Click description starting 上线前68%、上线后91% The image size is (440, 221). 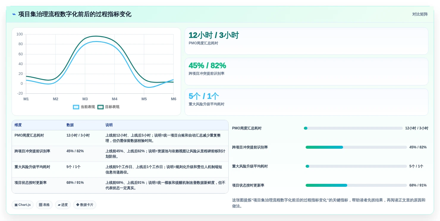click(165, 185)
